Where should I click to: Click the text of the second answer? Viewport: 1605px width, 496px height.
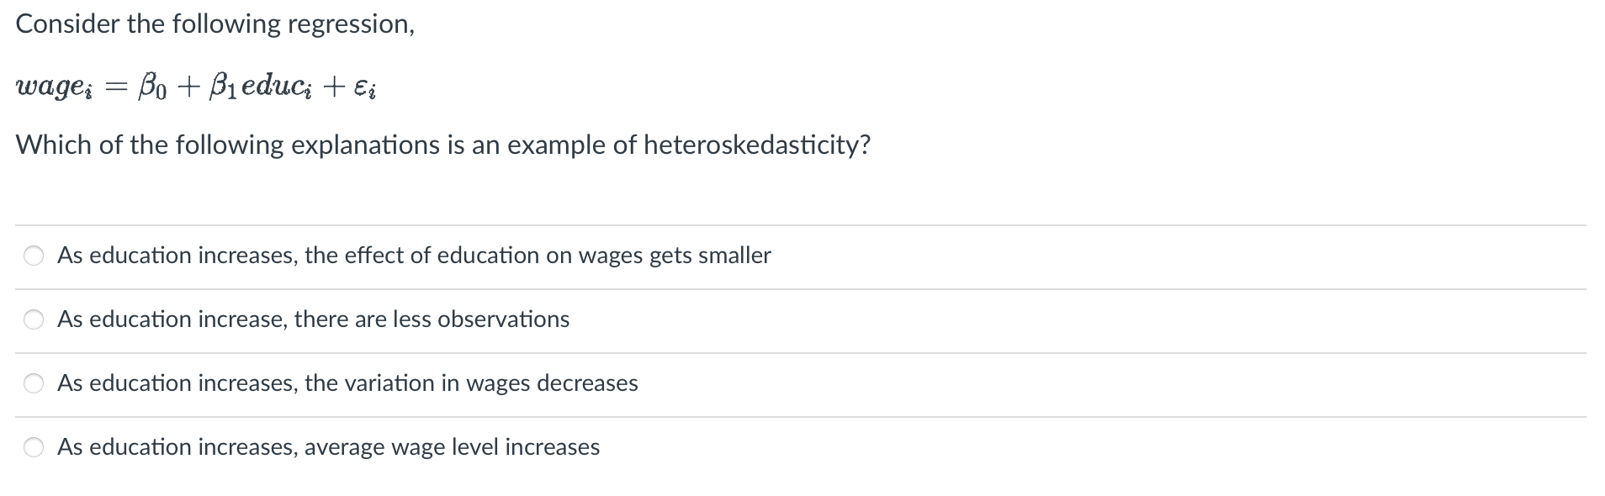pos(313,319)
